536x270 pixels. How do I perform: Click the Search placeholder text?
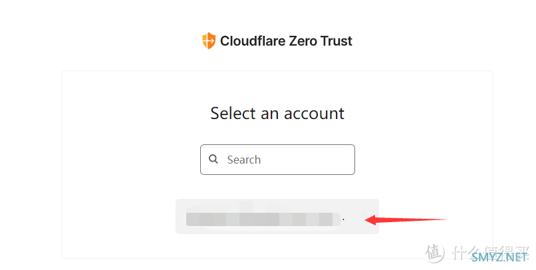pyautogui.click(x=244, y=160)
